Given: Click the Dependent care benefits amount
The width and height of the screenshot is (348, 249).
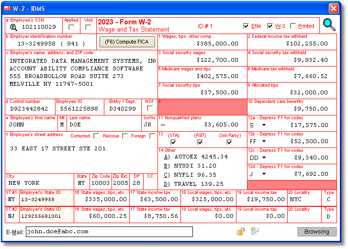Looking at the screenshot, I should click(311, 109).
